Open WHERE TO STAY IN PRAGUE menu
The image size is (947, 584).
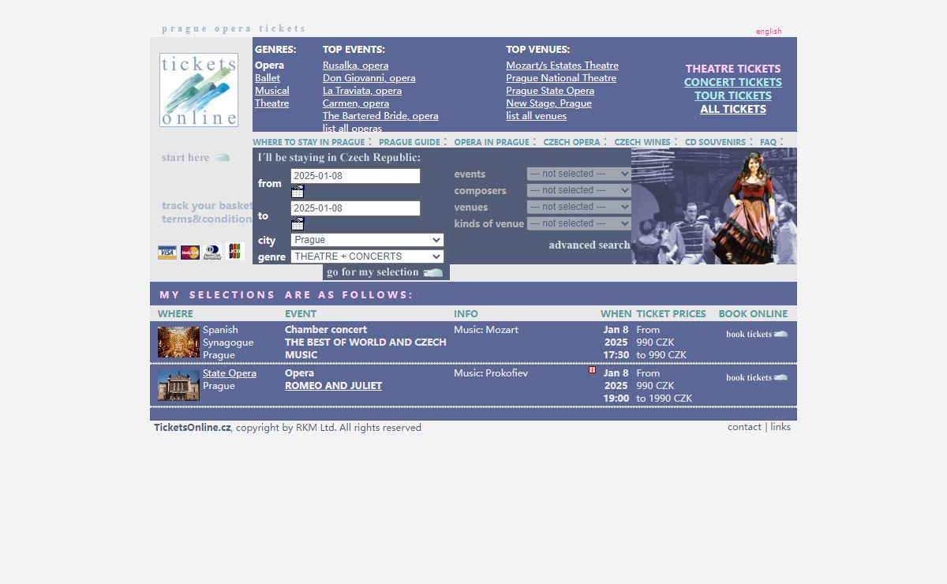pyautogui.click(x=309, y=142)
